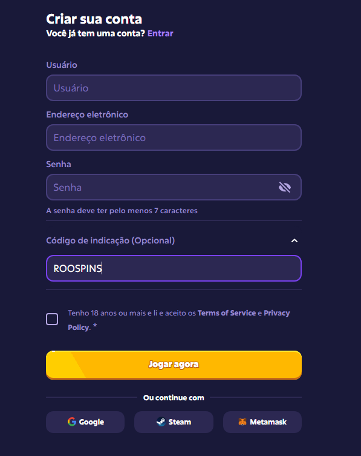Click the Endereço eletrônico field label
Screen dimensions: 361x456
(x=87, y=114)
